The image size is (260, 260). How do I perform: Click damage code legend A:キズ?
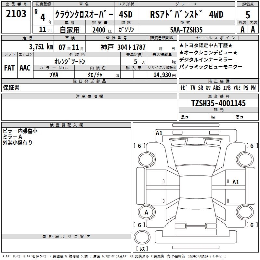click(x=6, y=256)
